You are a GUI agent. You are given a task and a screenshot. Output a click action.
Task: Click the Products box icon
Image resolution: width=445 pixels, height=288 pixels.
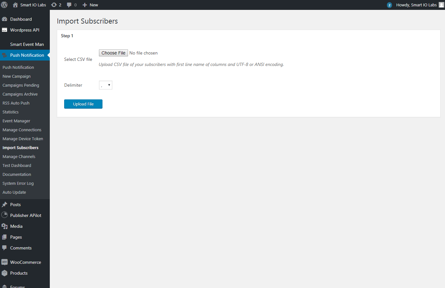4,273
